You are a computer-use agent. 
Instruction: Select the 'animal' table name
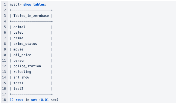[20, 27]
